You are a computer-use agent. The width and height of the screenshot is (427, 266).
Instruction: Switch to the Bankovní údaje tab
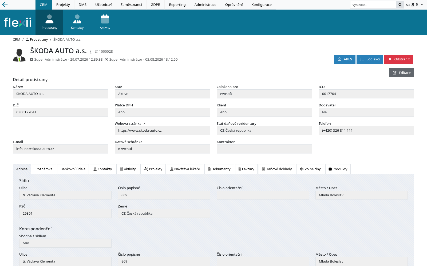73,169
